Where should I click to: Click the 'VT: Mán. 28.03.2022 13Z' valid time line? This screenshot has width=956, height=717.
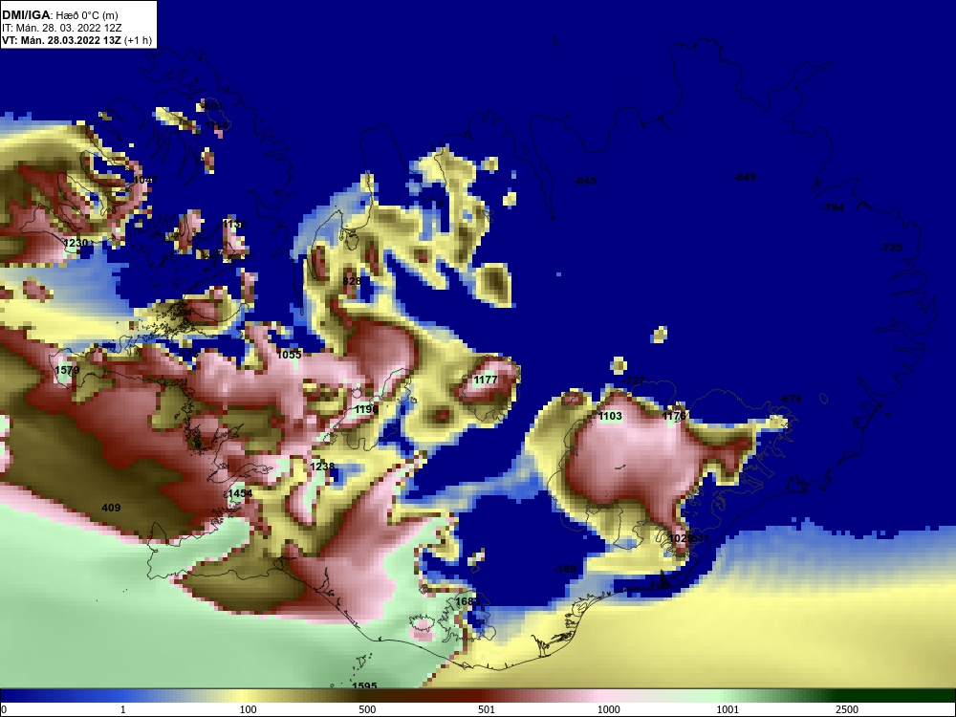(76, 40)
